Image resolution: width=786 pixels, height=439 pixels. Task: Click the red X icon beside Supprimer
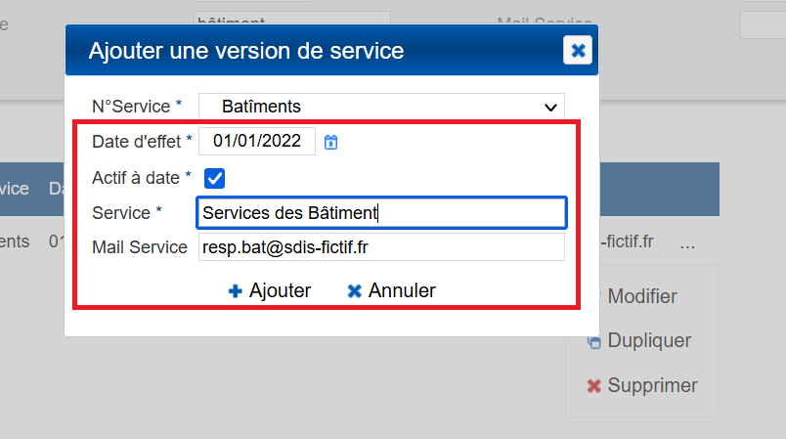593,386
